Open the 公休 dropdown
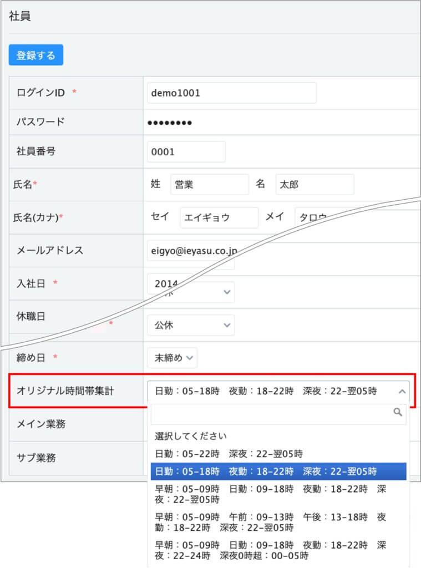 [x=190, y=325]
